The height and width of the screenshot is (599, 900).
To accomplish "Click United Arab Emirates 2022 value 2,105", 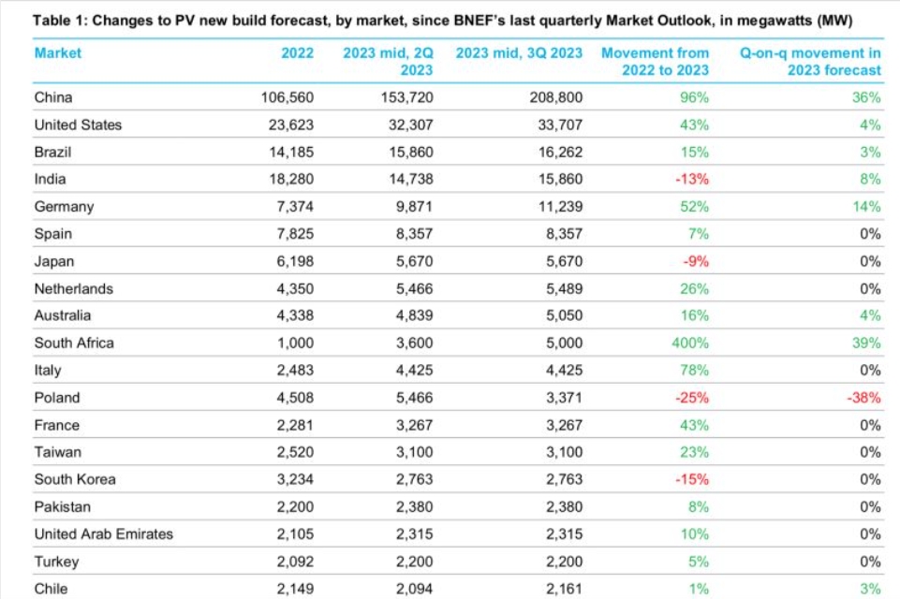I will coord(295,534).
